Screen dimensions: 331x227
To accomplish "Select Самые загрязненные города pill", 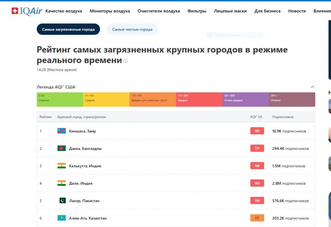I will click(x=68, y=29).
